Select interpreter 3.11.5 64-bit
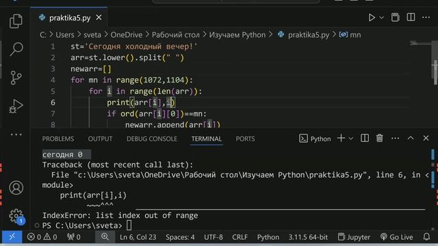The width and height of the screenshot is (438, 246). (308, 237)
